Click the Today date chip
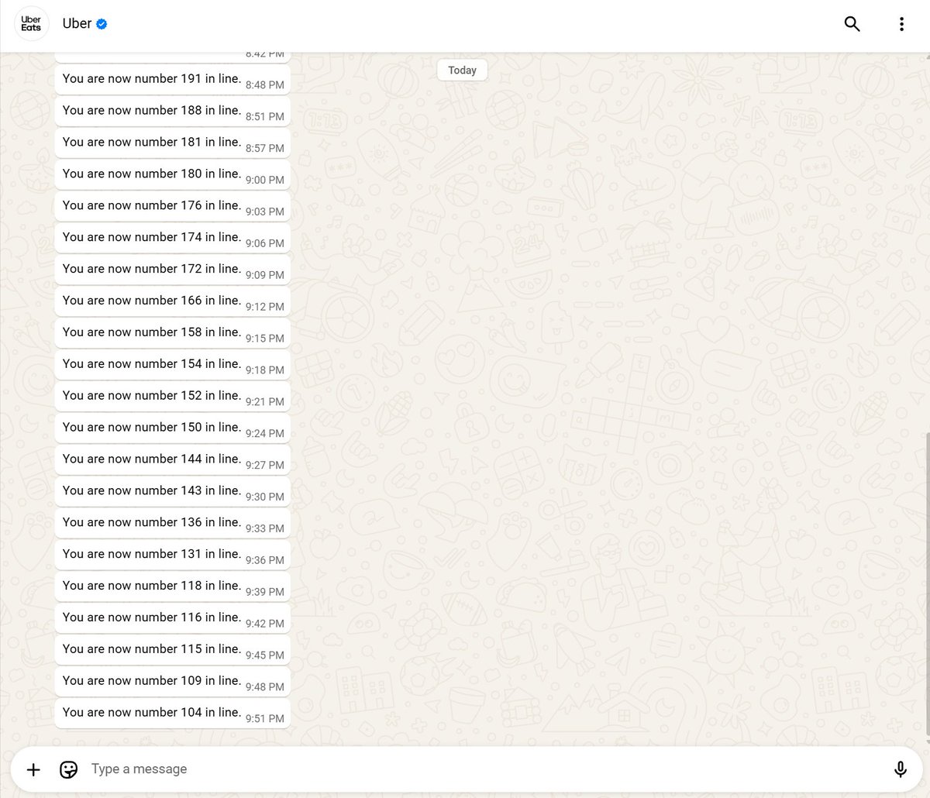The height and width of the screenshot is (798, 930). [462, 71]
